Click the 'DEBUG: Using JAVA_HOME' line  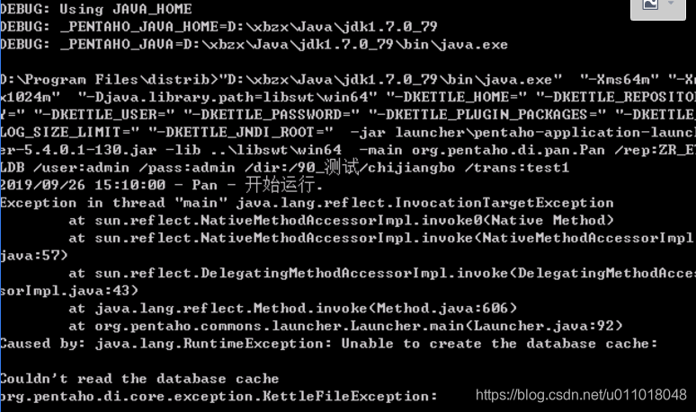point(96,9)
